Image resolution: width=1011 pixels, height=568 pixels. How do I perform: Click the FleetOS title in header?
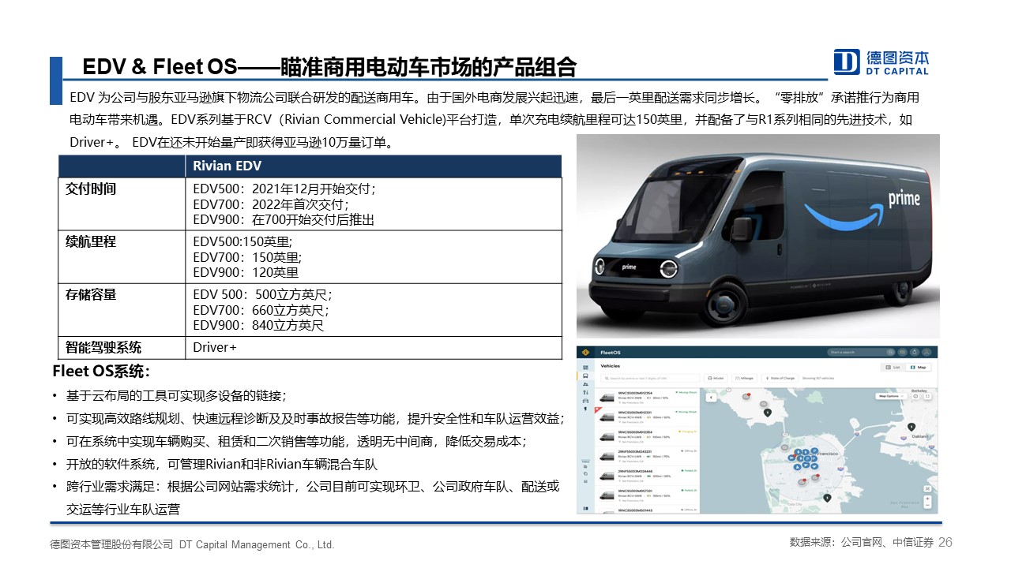(611, 353)
